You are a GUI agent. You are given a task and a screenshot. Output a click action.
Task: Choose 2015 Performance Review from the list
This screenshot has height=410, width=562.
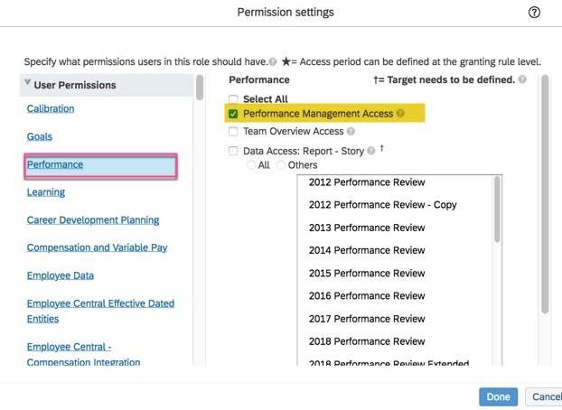pyautogui.click(x=367, y=273)
